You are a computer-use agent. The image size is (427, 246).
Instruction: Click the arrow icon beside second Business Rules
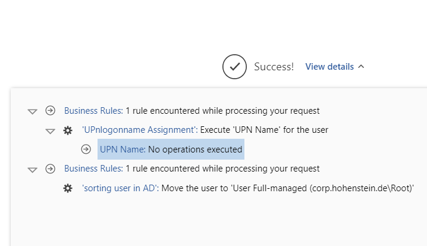tap(51, 169)
